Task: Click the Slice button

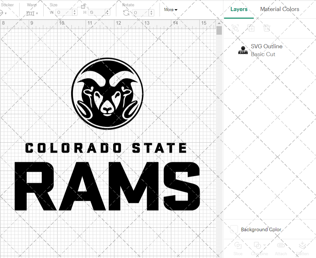Action: click(238, 248)
